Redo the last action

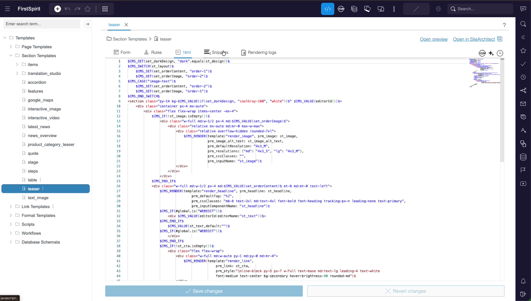[x=78, y=9]
